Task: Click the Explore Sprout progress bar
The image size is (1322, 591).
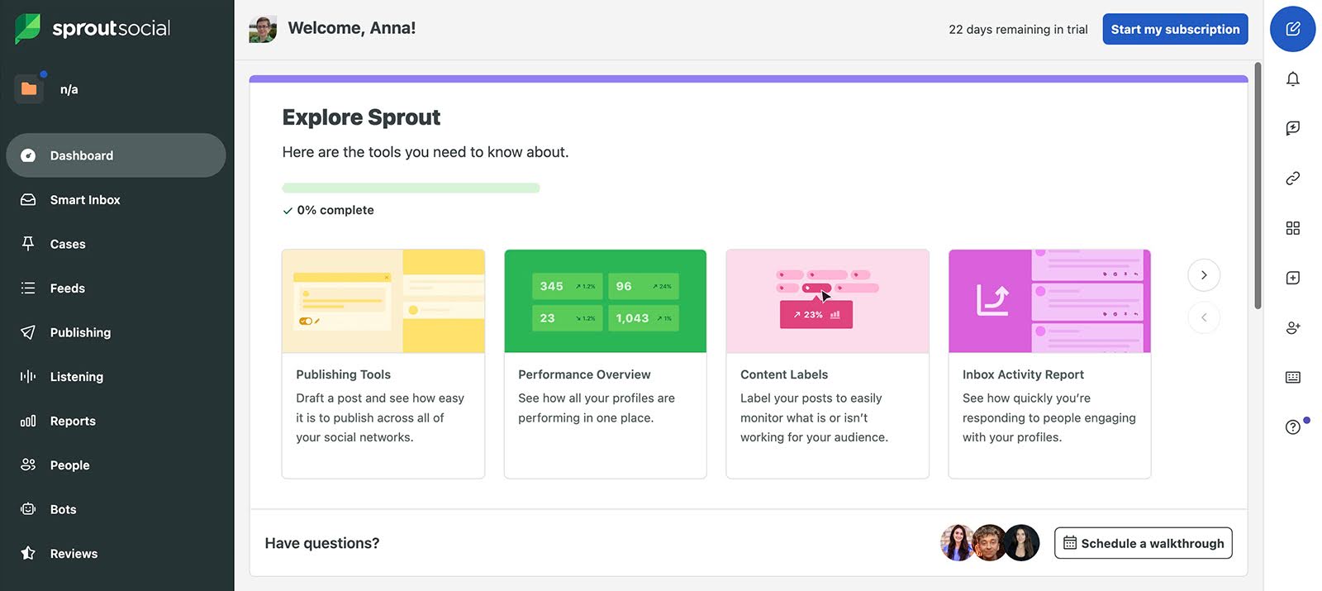Action: pyautogui.click(x=411, y=188)
